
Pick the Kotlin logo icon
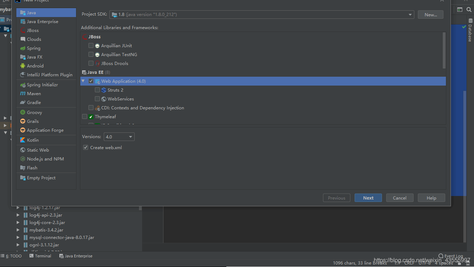(x=23, y=140)
